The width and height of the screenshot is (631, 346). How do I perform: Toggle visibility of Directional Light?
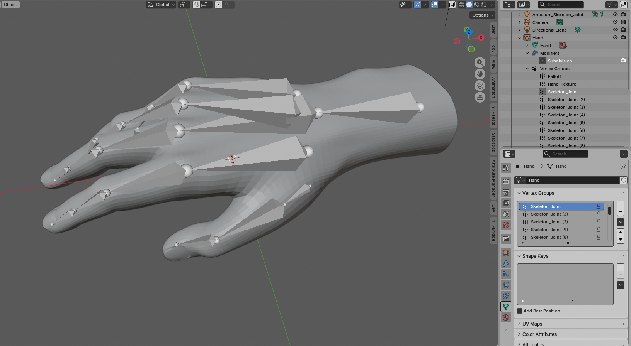(x=615, y=30)
